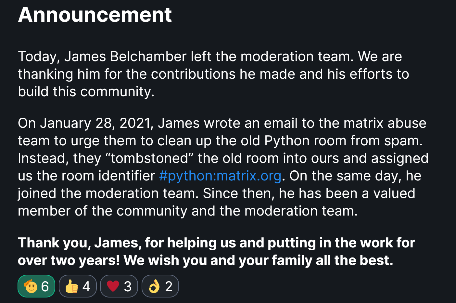Click the word "tombstoned" in the message
The image size is (456, 303).
(x=149, y=158)
